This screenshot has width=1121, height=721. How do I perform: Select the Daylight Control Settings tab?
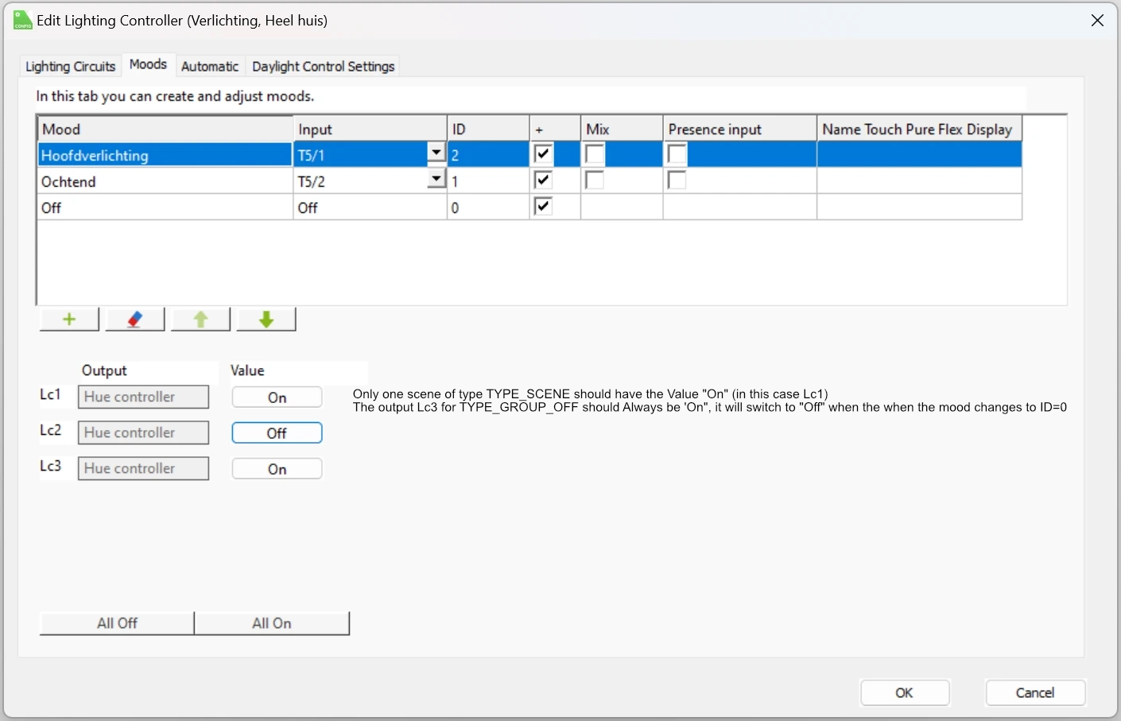click(x=323, y=67)
